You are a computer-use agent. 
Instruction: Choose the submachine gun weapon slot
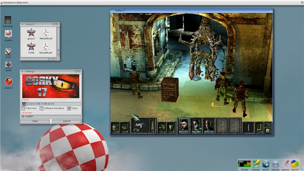[x=141, y=126]
